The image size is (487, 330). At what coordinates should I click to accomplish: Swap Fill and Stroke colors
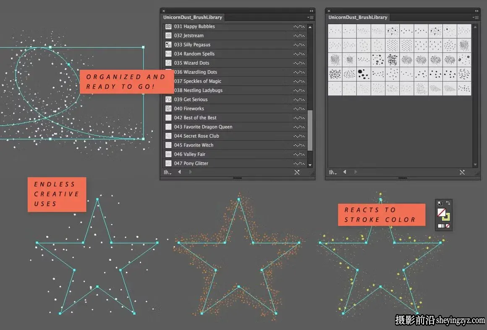pyautogui.click(x=448, y=203)
